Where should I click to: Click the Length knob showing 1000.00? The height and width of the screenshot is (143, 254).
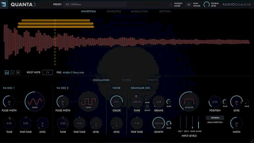159,123
